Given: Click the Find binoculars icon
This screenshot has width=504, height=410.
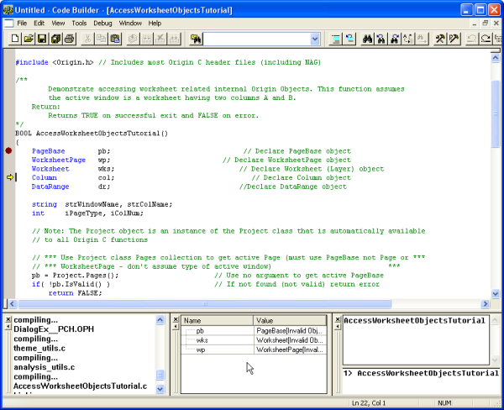Looking at the screenshot, I should (366, 39).
